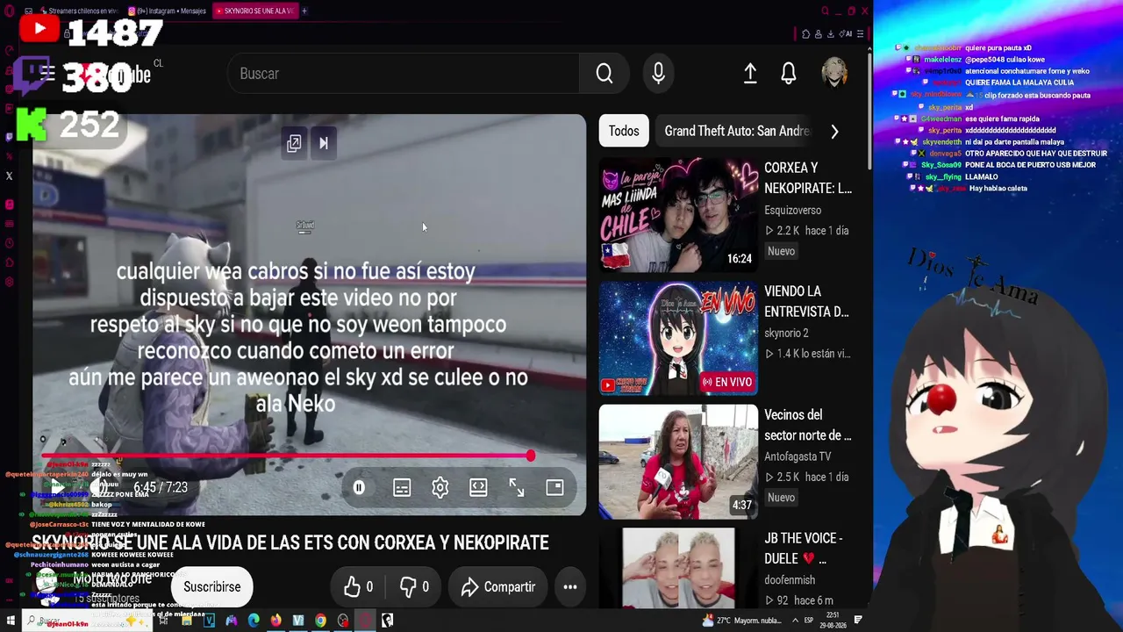Toggle video subtitles

click(402, 487)
